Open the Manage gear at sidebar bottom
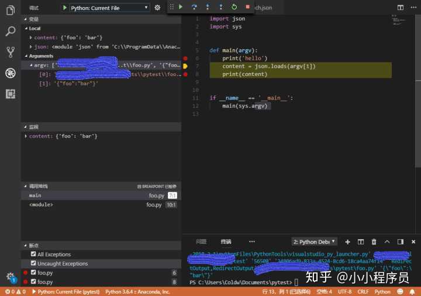This screenshot has width=421, height=296. coord(11,277)
